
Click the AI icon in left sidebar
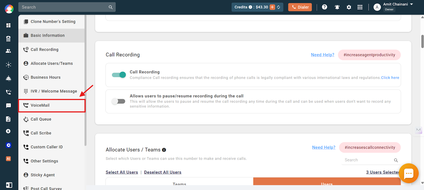8,159
